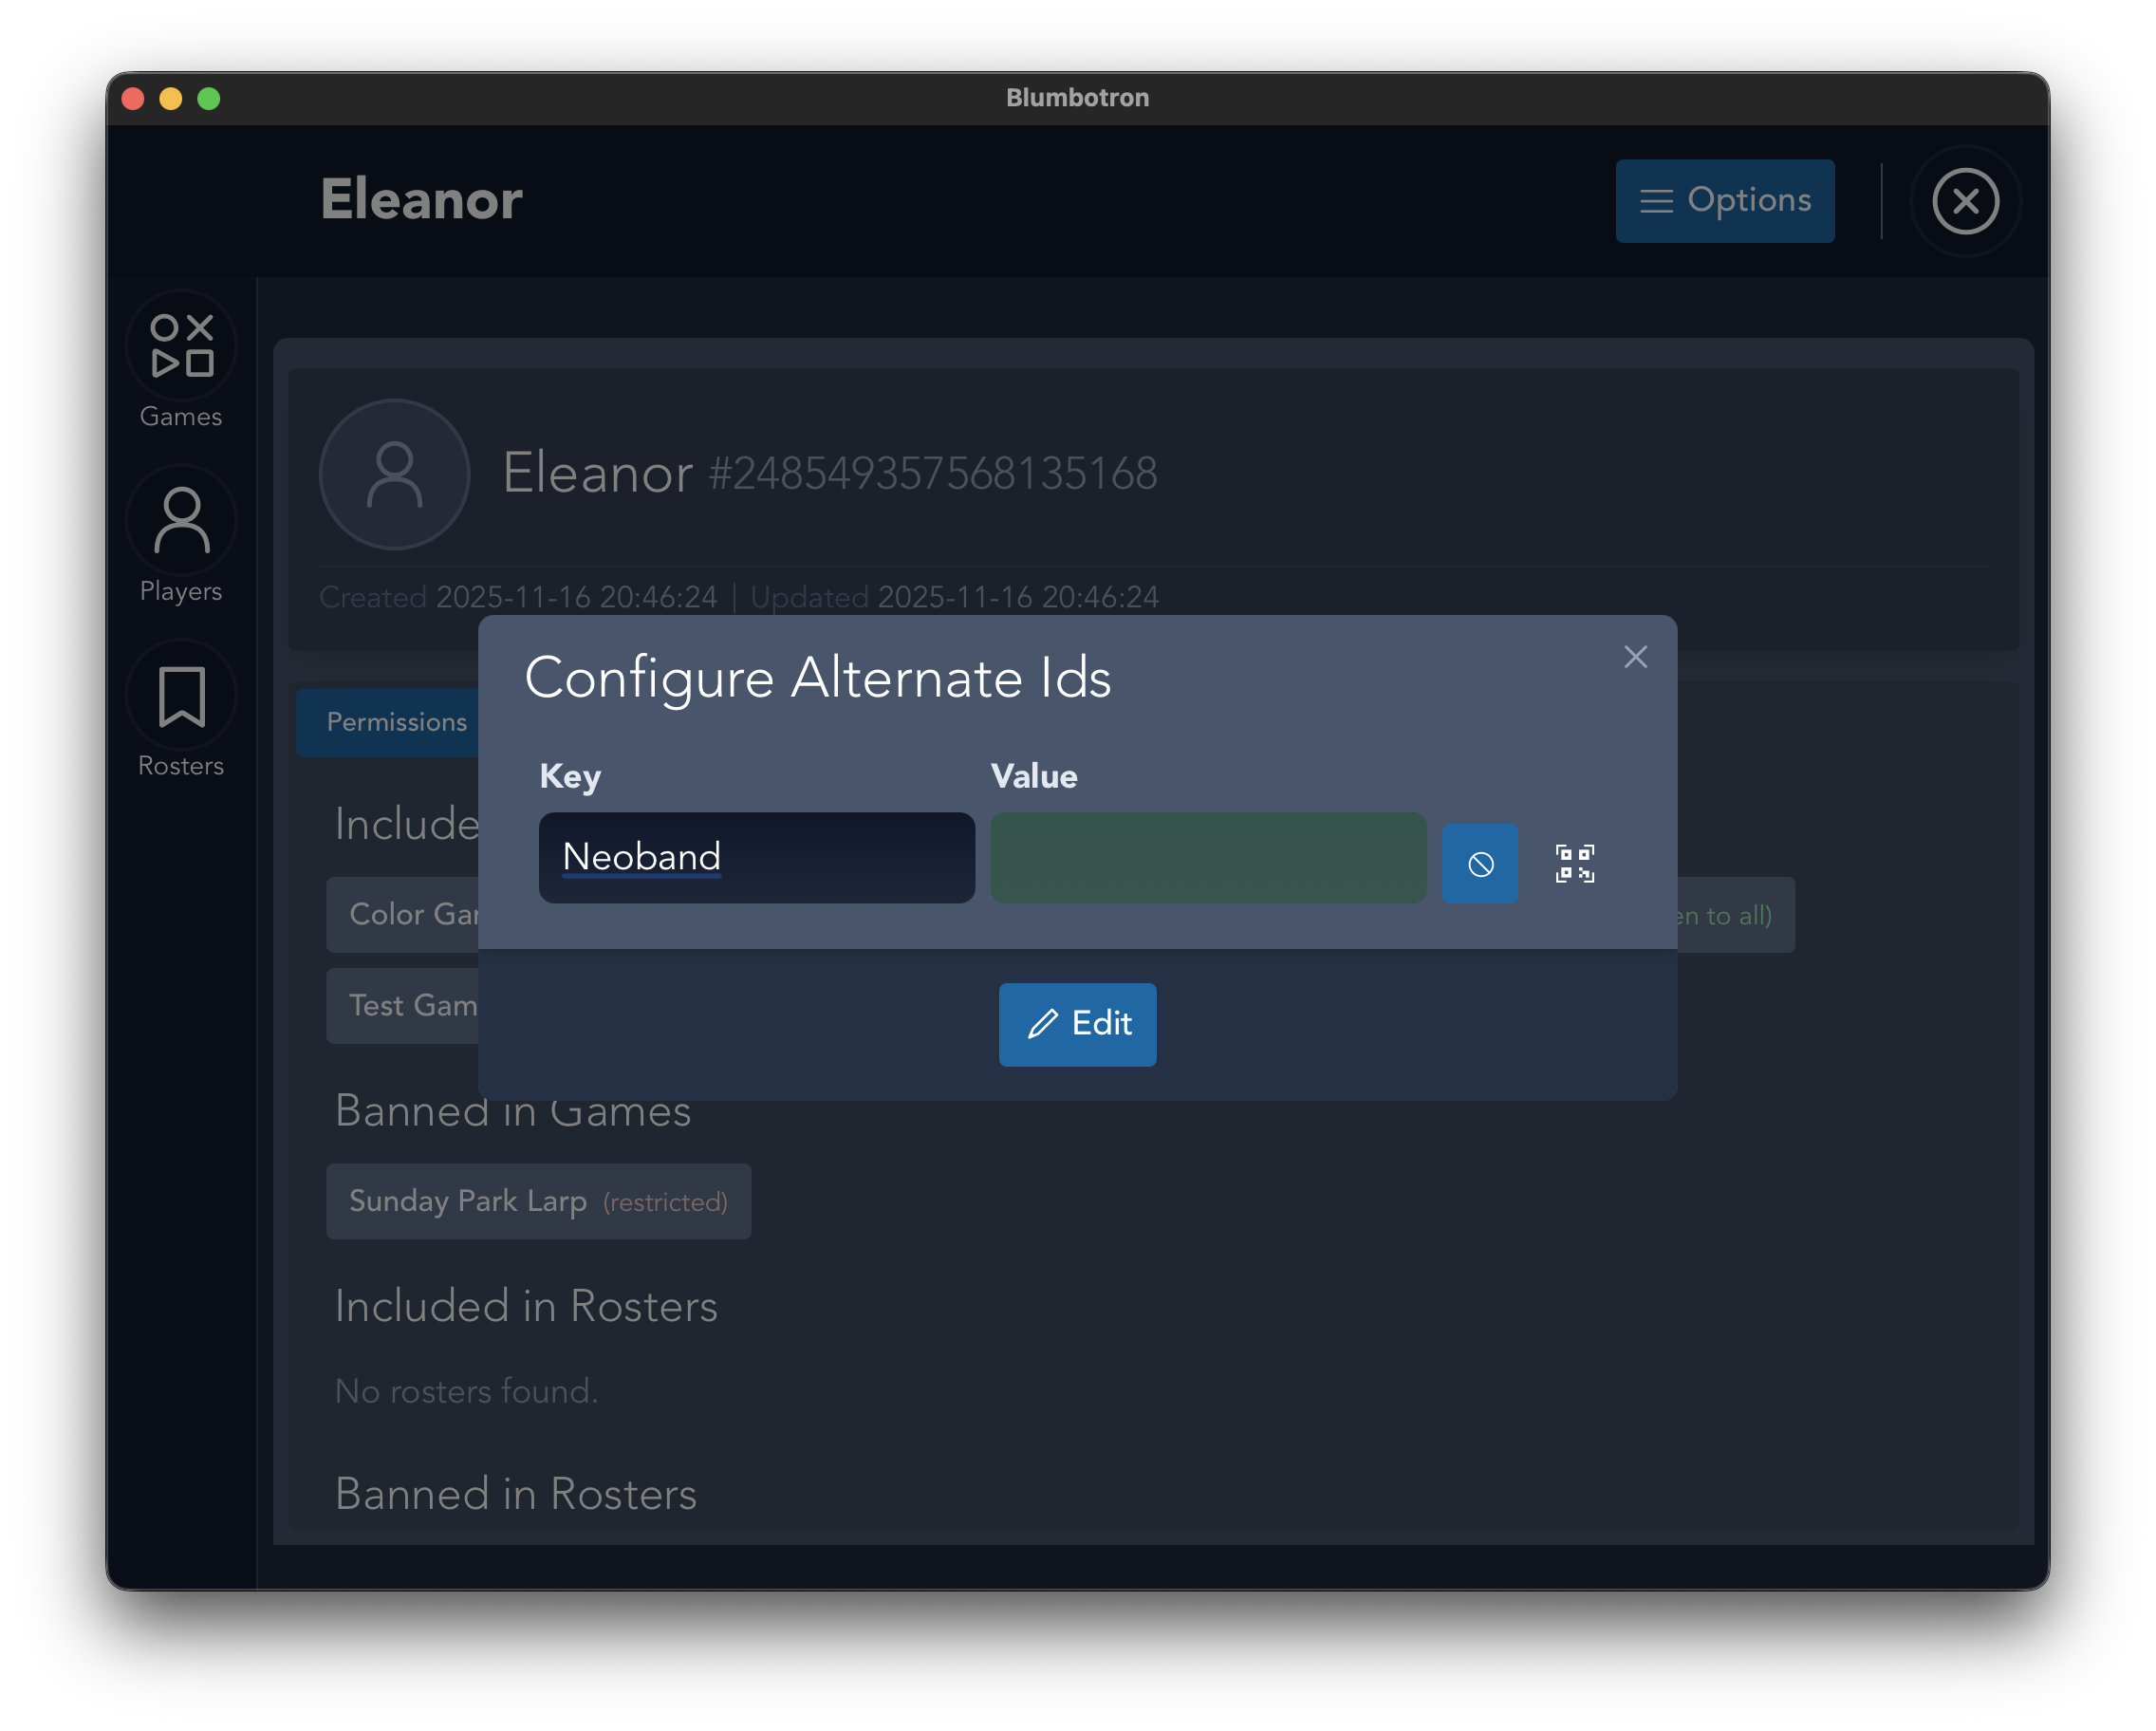Open the Players sidebar icon
Image resolution: width=2156 pixels, height=1731 pixels.
tap(181, 521)
